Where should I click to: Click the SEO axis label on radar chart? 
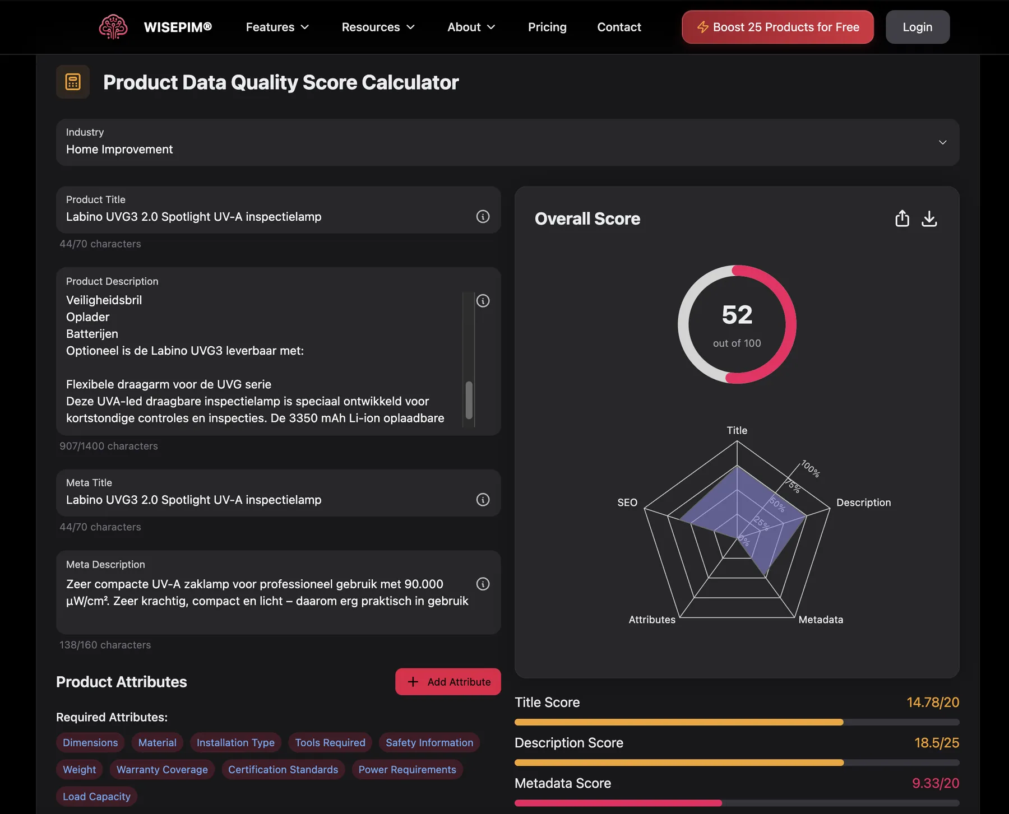pos(627,503)
